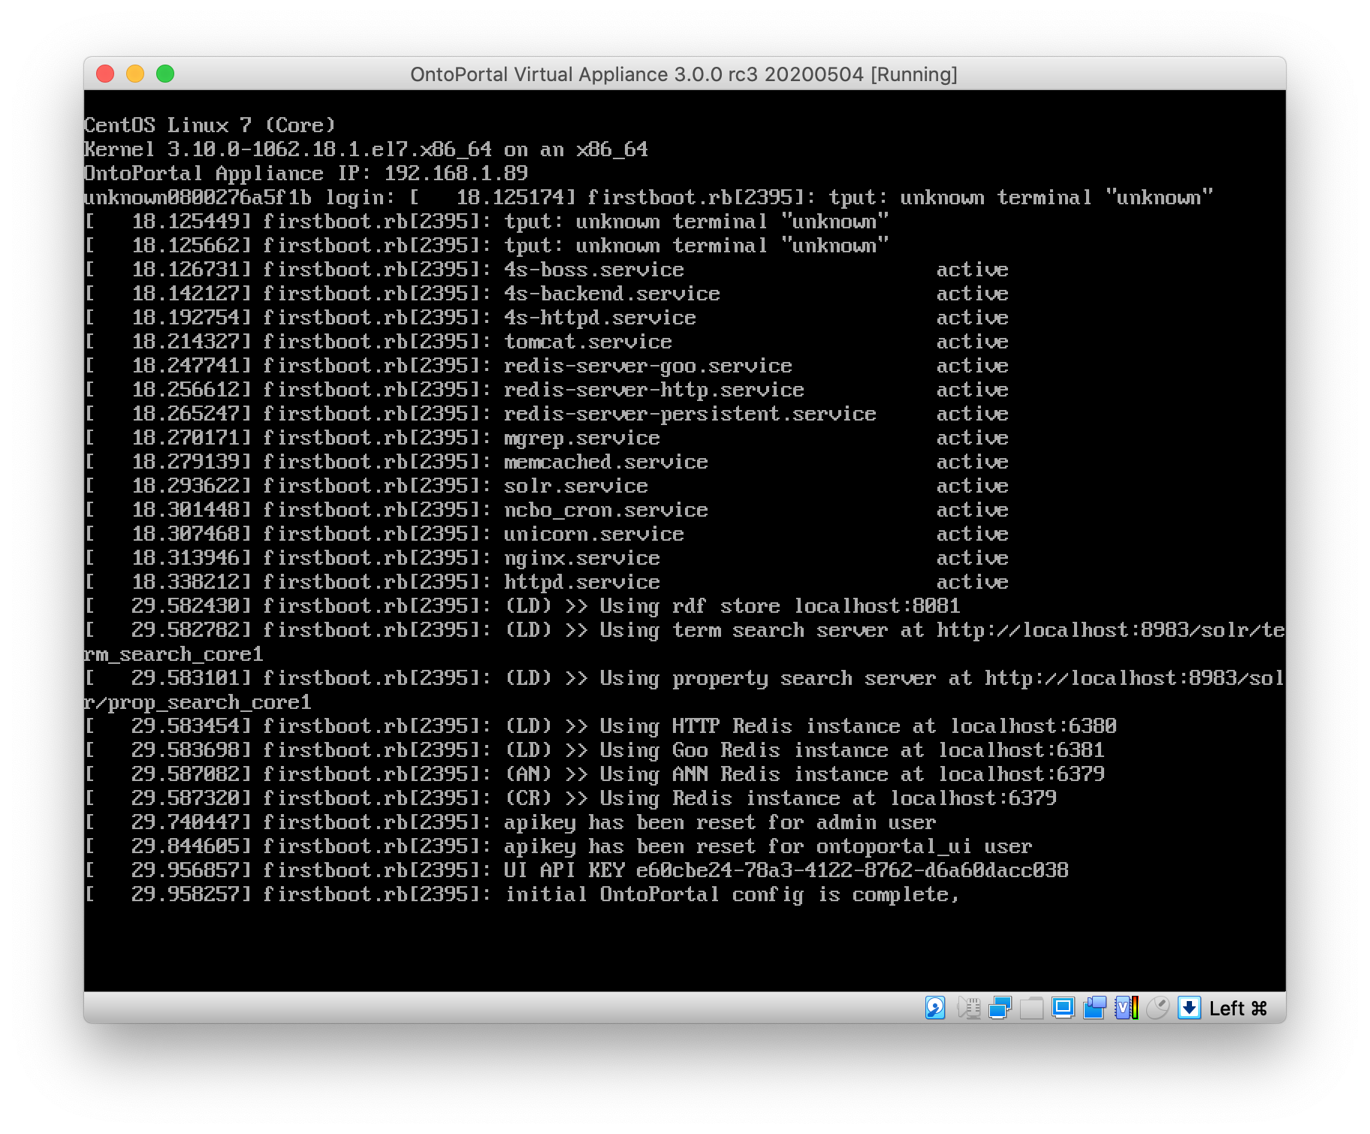1370x1134 pixels.
Task: Click the initial OntoPortal config complete line
Action: pos(732,894)
